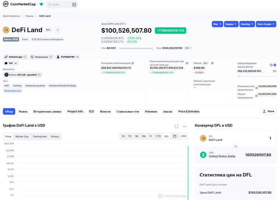
Task: Change the 24ч min/max range dropdown
Action: tap(188, 48)
